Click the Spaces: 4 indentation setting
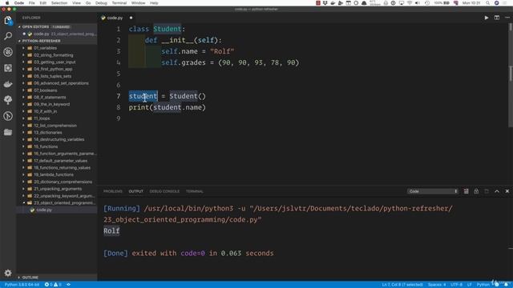This screenshot has width=513, height=288. coord(437,285)
